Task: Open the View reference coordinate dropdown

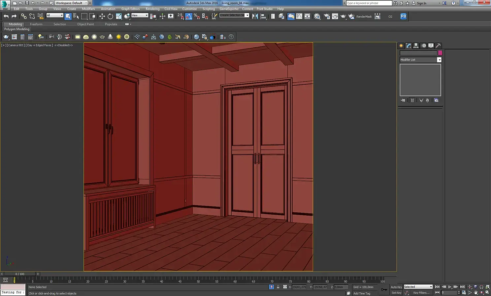Action: (x=140, y=15)
